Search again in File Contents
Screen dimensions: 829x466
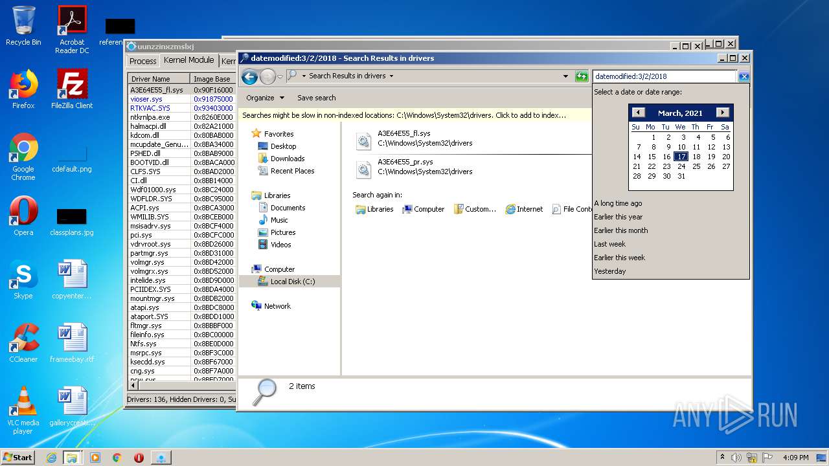tap(571, 209)
